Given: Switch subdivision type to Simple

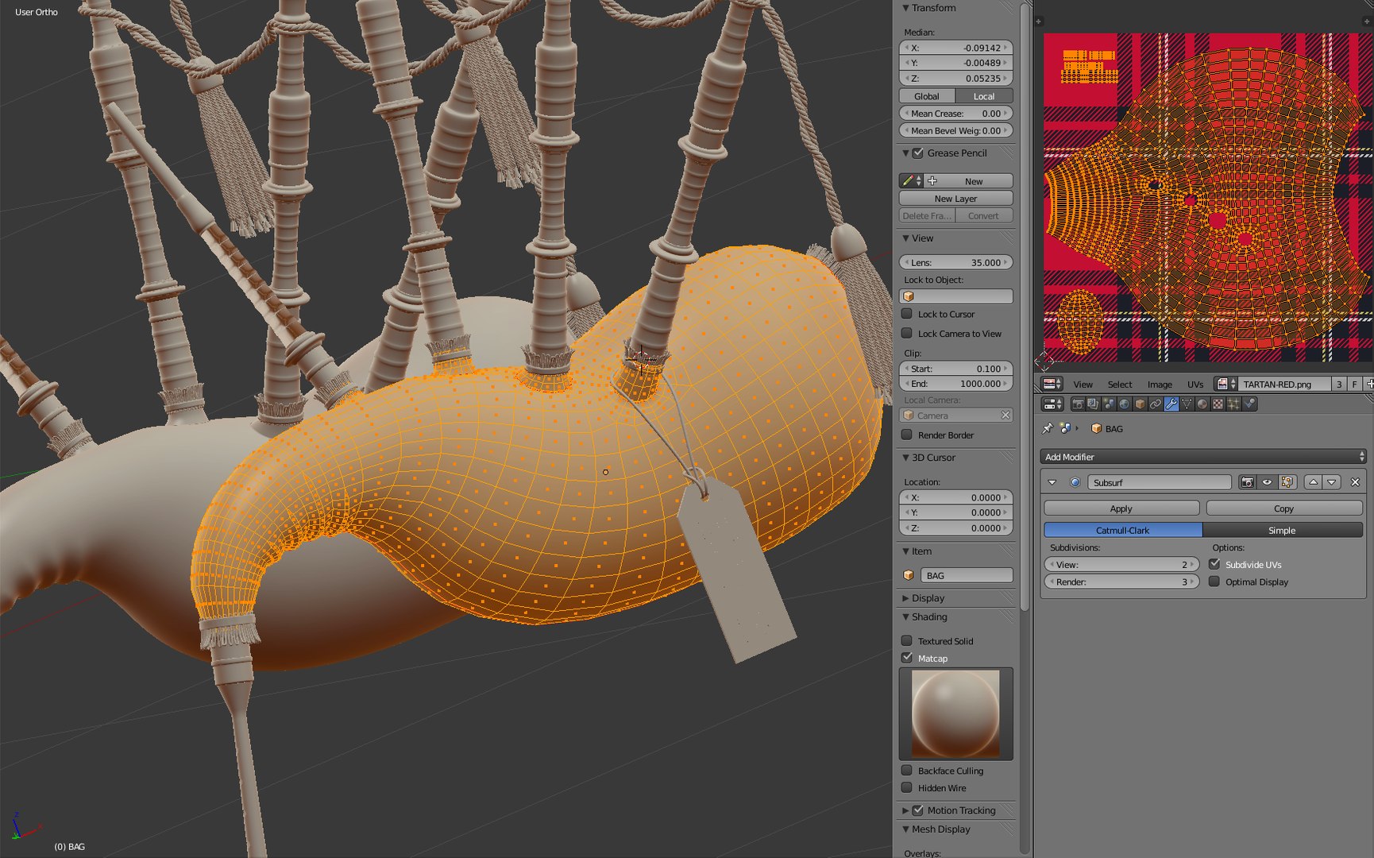Looking at the screenshot, I should [1282, 530].
